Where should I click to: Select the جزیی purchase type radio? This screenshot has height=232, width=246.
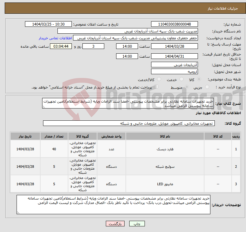coord(207,87)
